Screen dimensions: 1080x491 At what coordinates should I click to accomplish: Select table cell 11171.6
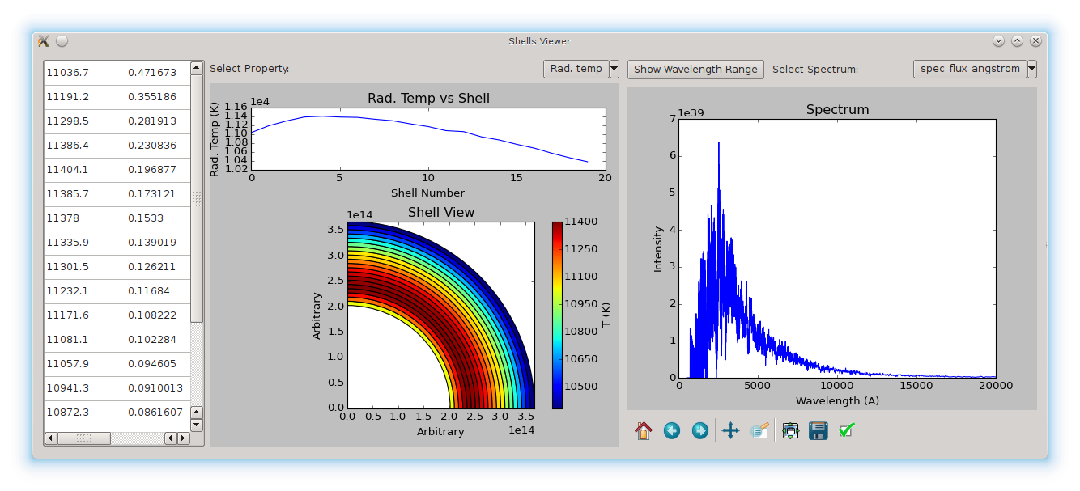pyautogui.click(x=85, y=315)
